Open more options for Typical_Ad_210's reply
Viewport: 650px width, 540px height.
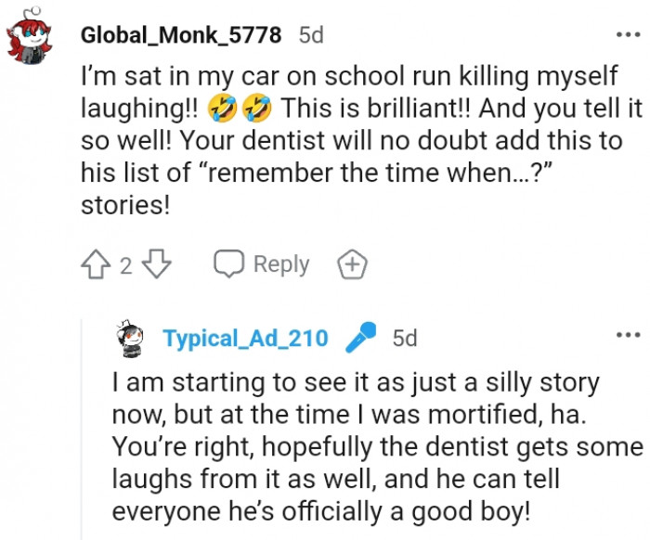[x=628, y=334]
